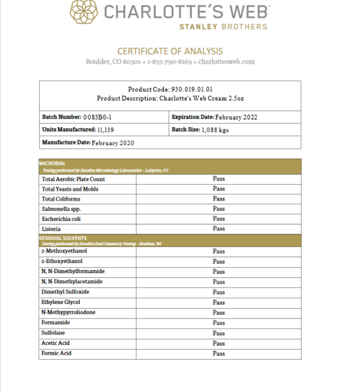339x392 pixels.
Task: Click Units Manufactured 11,139 cell
Action: 104,130
